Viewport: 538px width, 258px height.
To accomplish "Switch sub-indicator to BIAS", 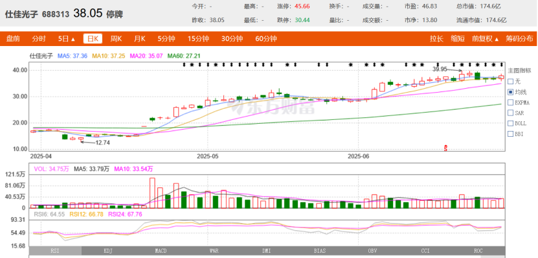I will (x=319, y=251).
